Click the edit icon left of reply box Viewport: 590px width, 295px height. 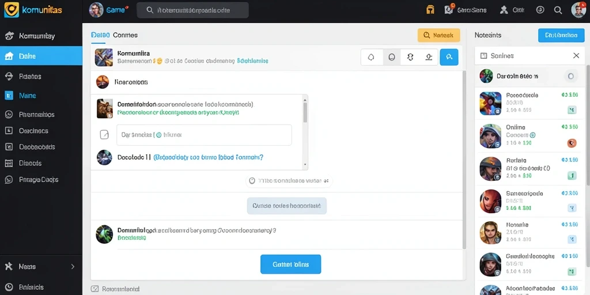(x=104, y=134)
